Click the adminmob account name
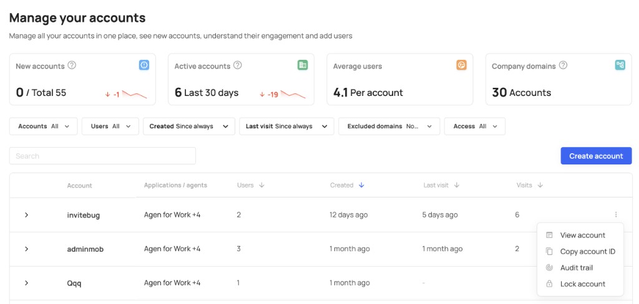This screenshot has width=639, height=304. click(x=85, y=249)
